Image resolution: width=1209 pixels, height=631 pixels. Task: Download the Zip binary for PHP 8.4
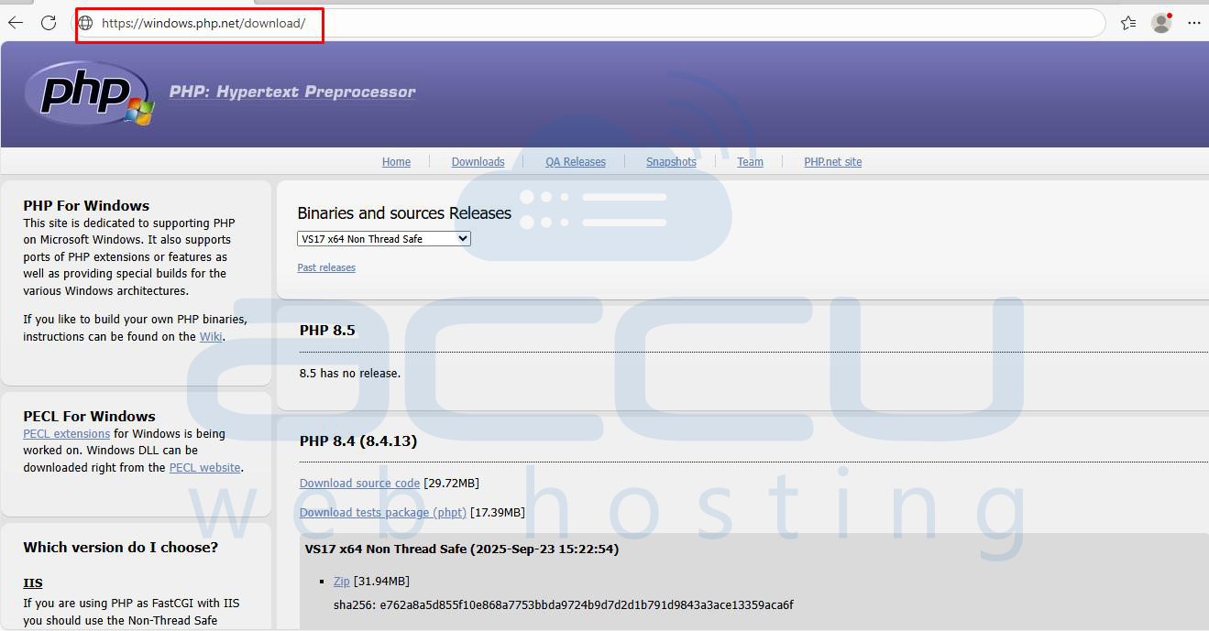point(340,581)
